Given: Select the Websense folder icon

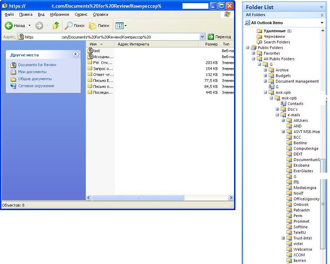Looking at the screenshot, I should (x=289, y=249).
